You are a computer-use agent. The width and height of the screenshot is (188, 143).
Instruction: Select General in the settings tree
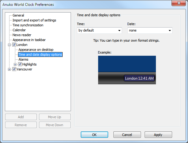18,15
